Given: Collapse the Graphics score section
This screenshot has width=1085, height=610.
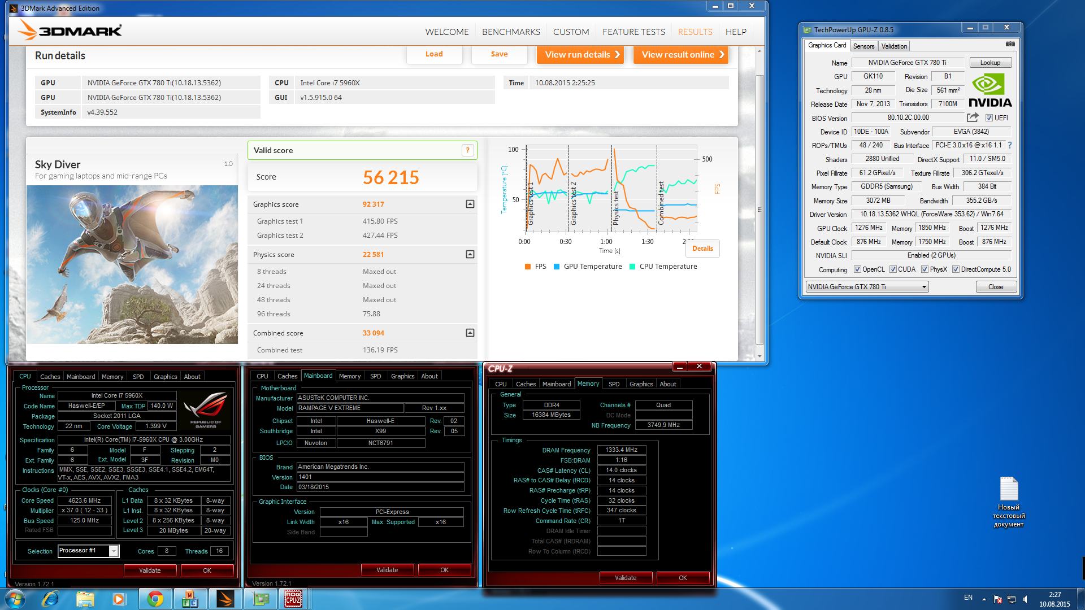Looking at the screenshot, I should 470,204.
